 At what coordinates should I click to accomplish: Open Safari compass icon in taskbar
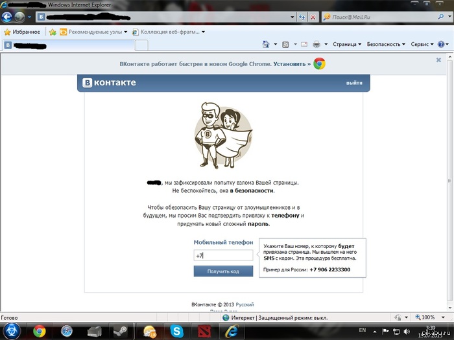point(67,332)
